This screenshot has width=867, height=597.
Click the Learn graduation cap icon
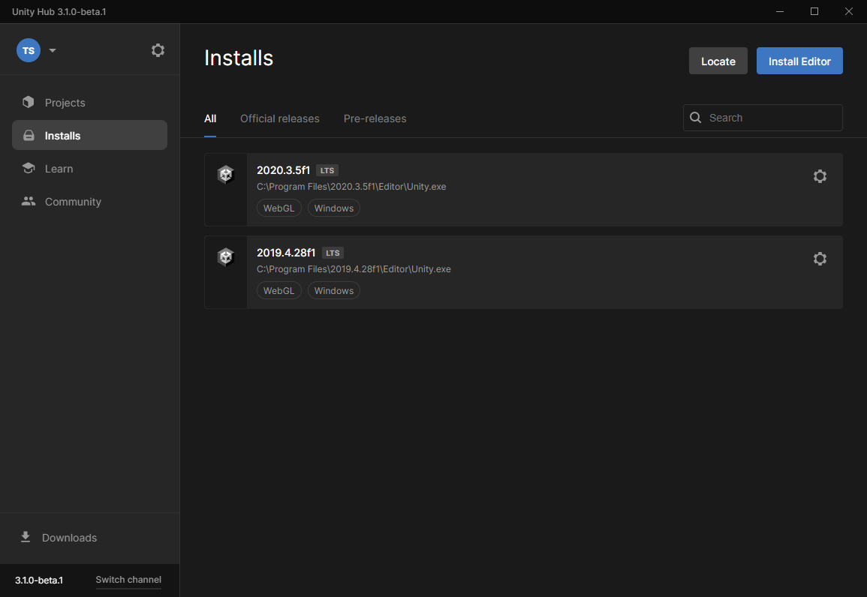point(29,168)
